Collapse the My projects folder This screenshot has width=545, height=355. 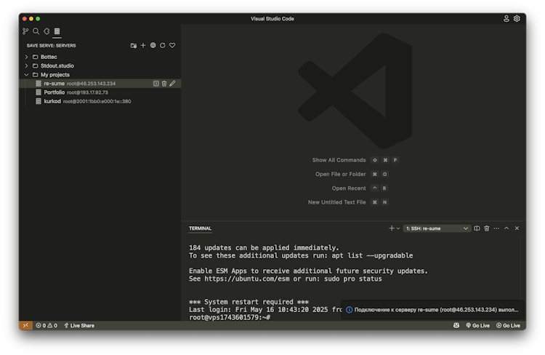26,75
